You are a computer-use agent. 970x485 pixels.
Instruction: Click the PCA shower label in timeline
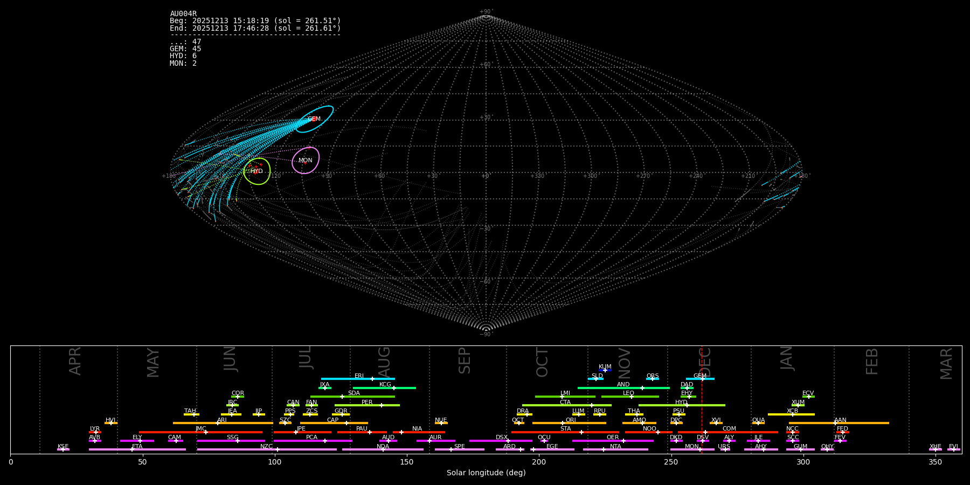(x=311, y=438)
